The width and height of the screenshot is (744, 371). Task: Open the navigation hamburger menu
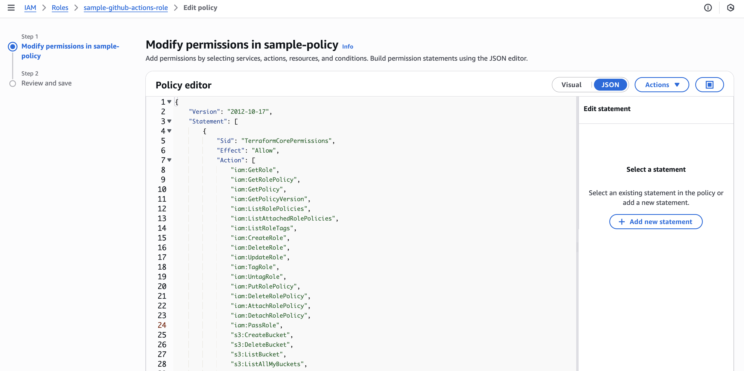(x=11, y=8)
